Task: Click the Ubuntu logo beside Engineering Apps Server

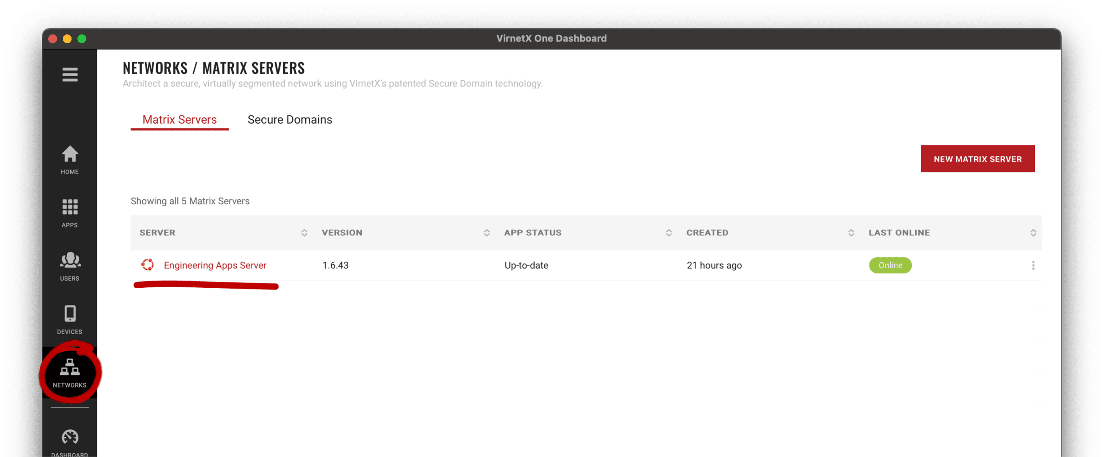Action: tap(149, 265)
